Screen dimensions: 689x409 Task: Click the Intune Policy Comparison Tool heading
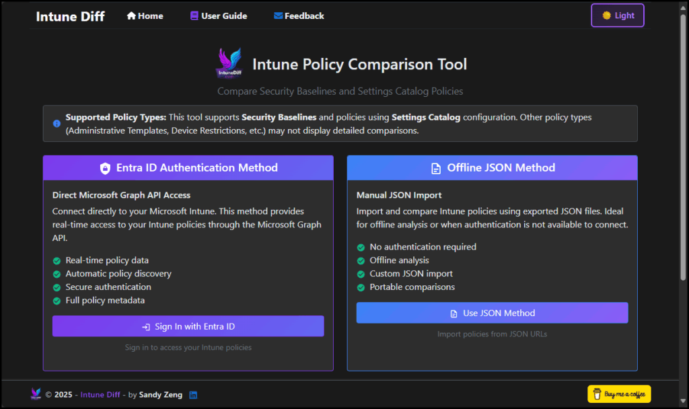click(359, 64)
